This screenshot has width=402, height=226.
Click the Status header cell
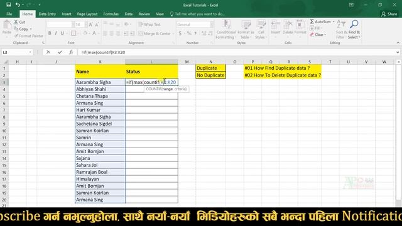tap(151, 72)
